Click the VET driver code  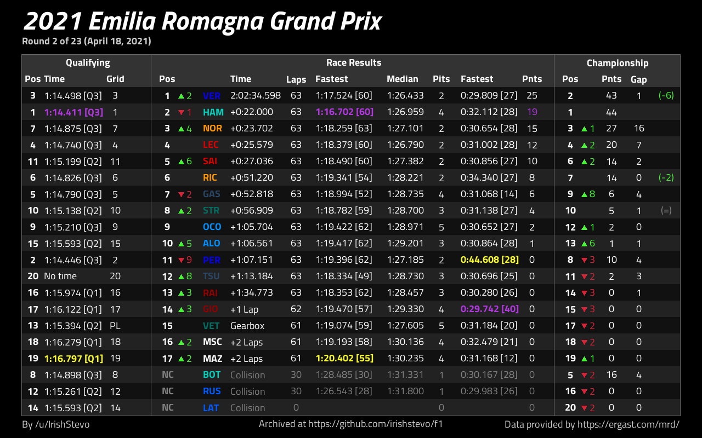point(211,326)
